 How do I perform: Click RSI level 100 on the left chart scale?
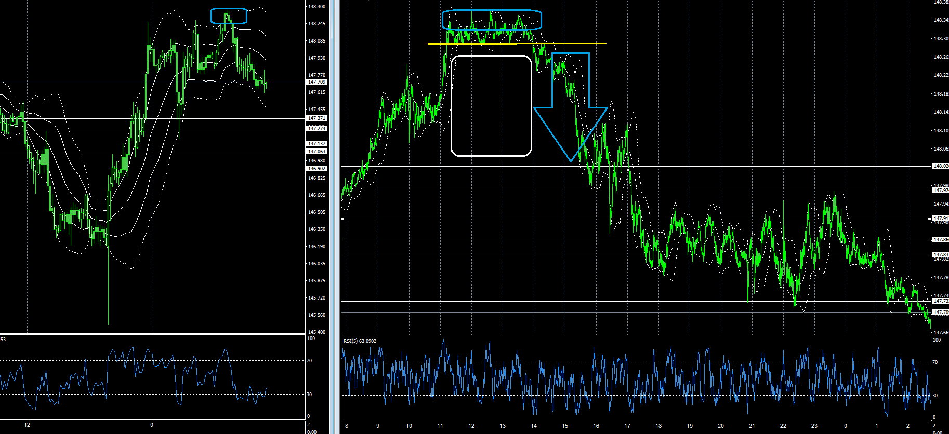pos(311,338)
